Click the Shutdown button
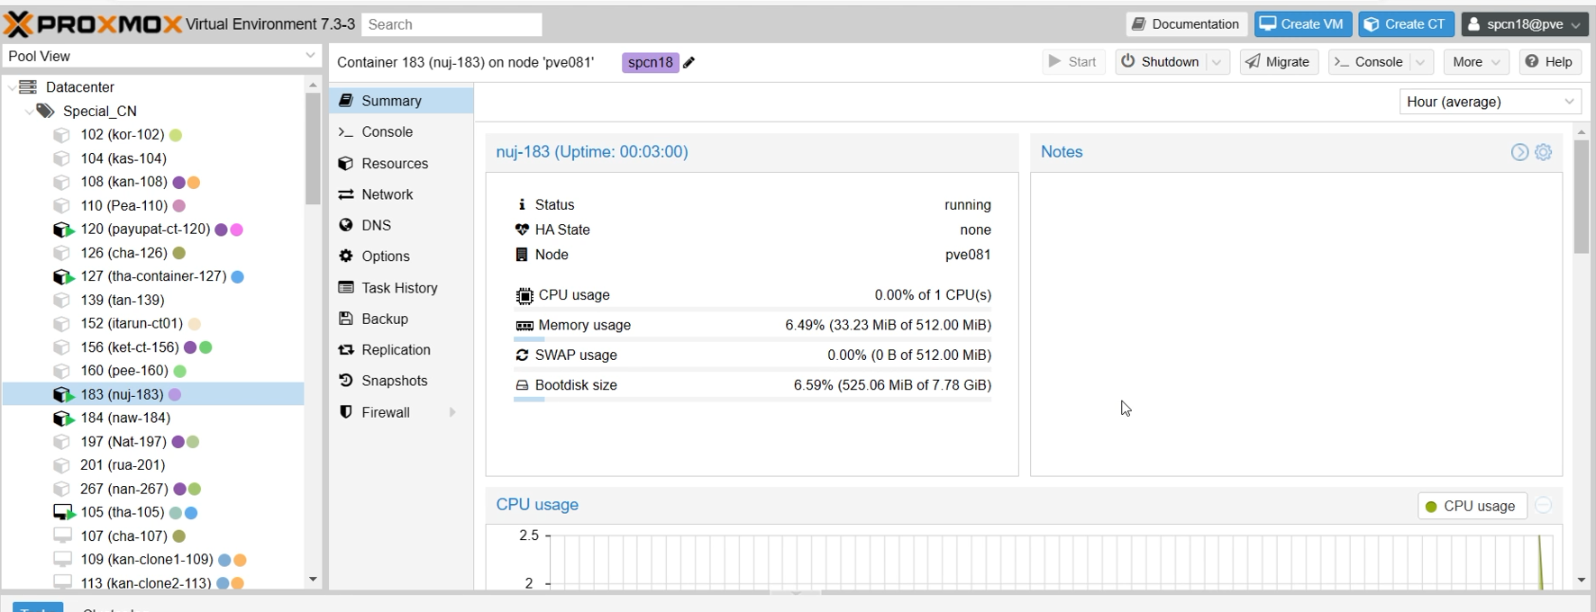Image resolution: width=1596 pixels, height=612 pixels. pos(1160,62)
